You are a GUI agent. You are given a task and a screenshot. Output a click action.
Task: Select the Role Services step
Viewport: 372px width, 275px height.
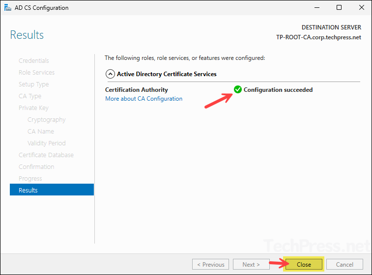click(x=36, y=73)
